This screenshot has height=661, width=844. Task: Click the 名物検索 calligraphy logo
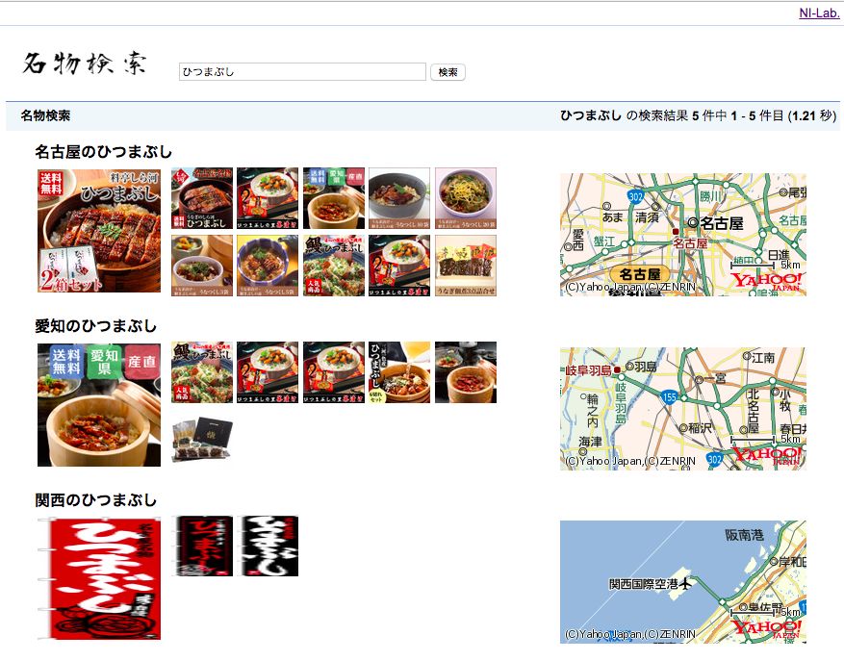[85, 63]
